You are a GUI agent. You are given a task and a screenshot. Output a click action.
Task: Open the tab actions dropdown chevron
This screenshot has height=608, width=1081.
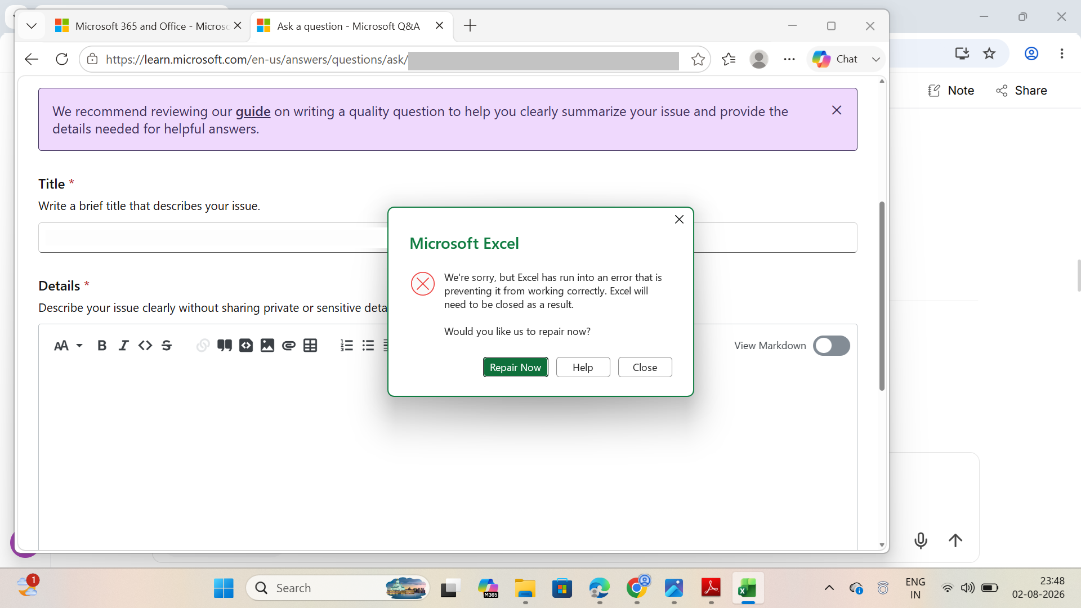32,26
